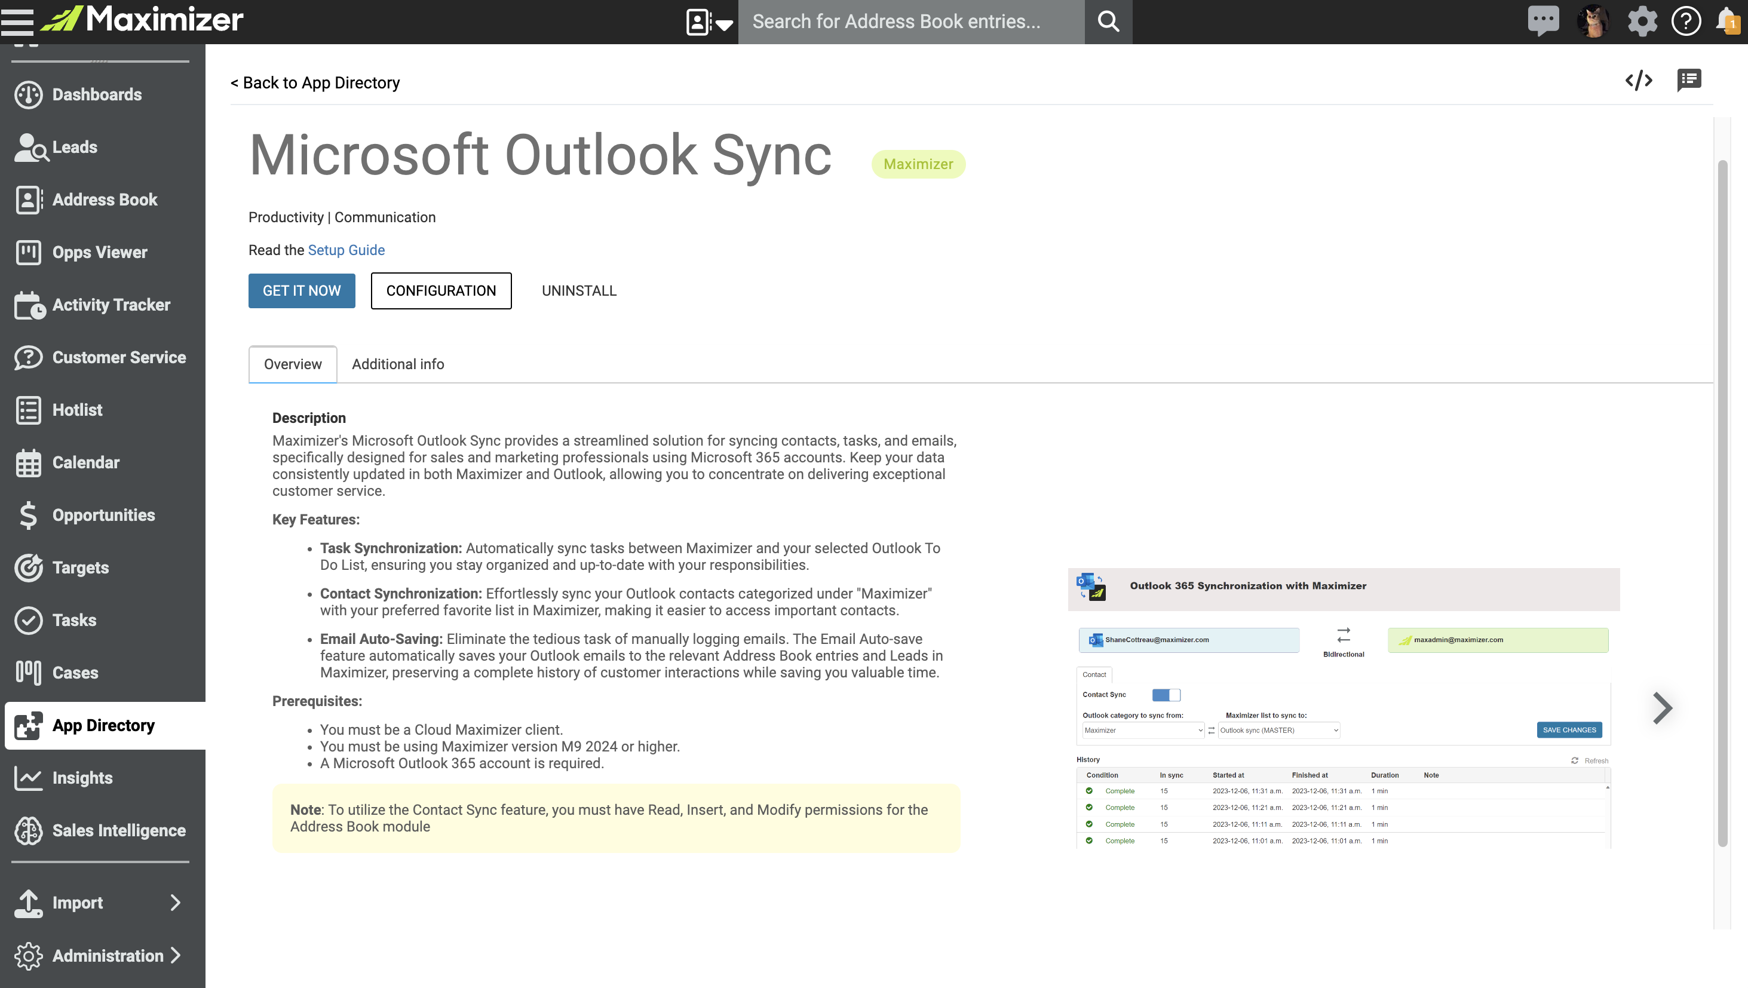Open Opportunities module
Image resolution: width=1748 pixels, height=988 pixels.
[103, 515]
